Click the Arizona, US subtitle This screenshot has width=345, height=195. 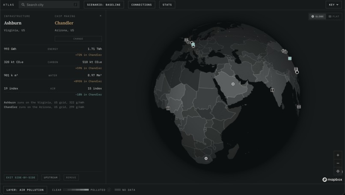[64, 30]
